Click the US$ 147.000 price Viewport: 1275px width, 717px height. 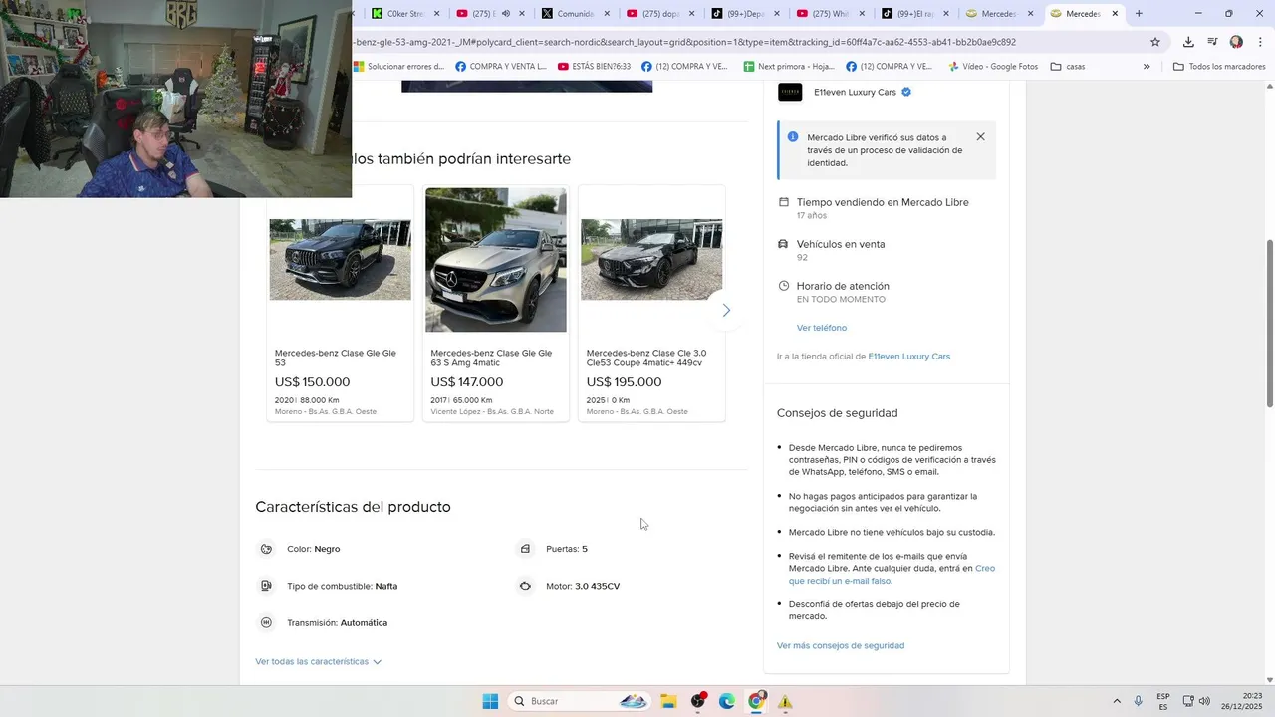(x=467, y=382)
